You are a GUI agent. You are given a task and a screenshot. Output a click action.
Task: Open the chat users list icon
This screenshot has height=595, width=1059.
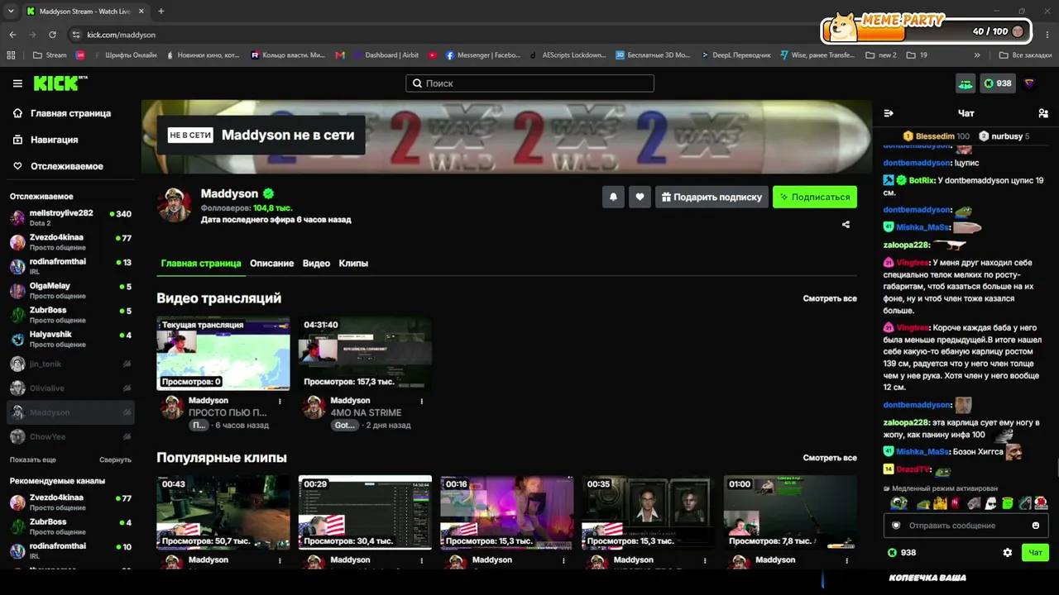[x=1043, y=113]
